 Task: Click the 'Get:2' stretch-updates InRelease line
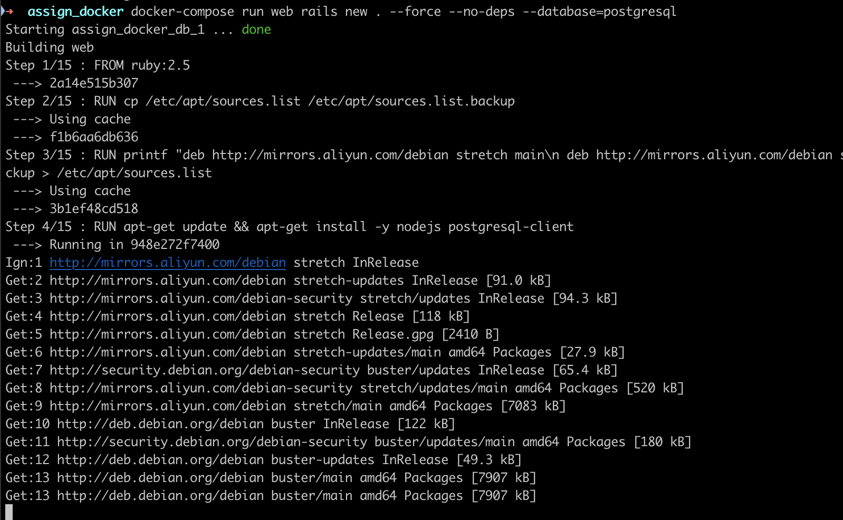tap(278, 281)
